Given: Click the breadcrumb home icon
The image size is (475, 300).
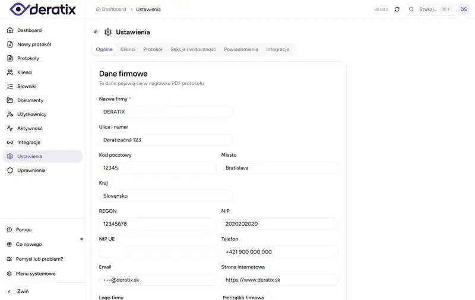Looking at the screenshot, I should 98,10.
